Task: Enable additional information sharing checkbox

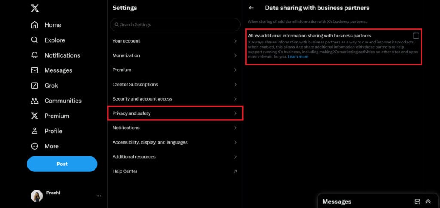Action: tap(416, 36)
